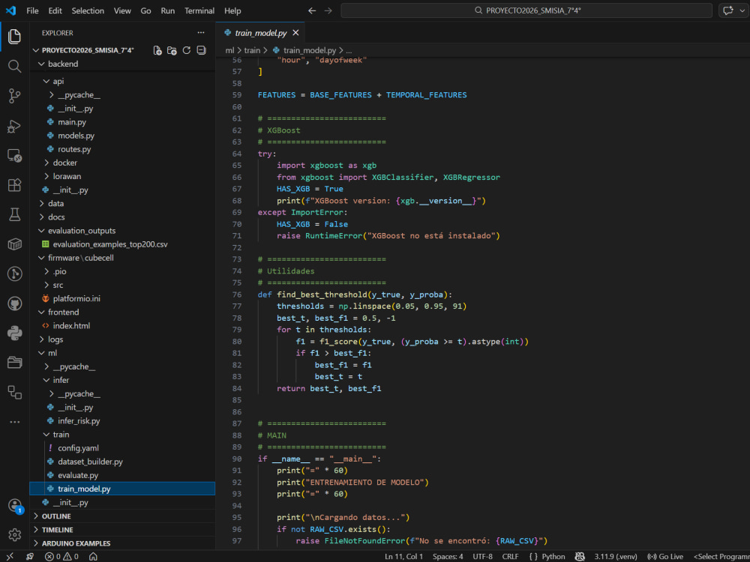
Task: Expand the logs folder
Action: pyautogui.click(x=122, y=339)
